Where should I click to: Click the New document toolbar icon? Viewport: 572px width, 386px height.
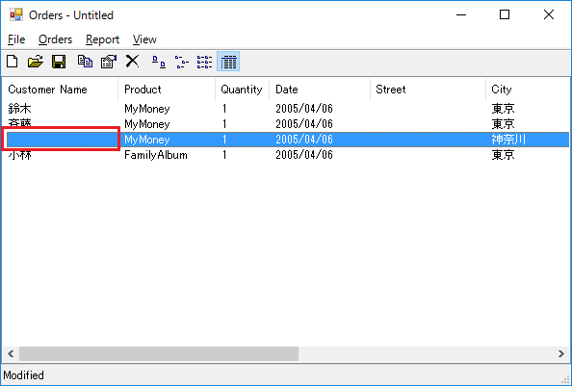(x=13, y=62)
